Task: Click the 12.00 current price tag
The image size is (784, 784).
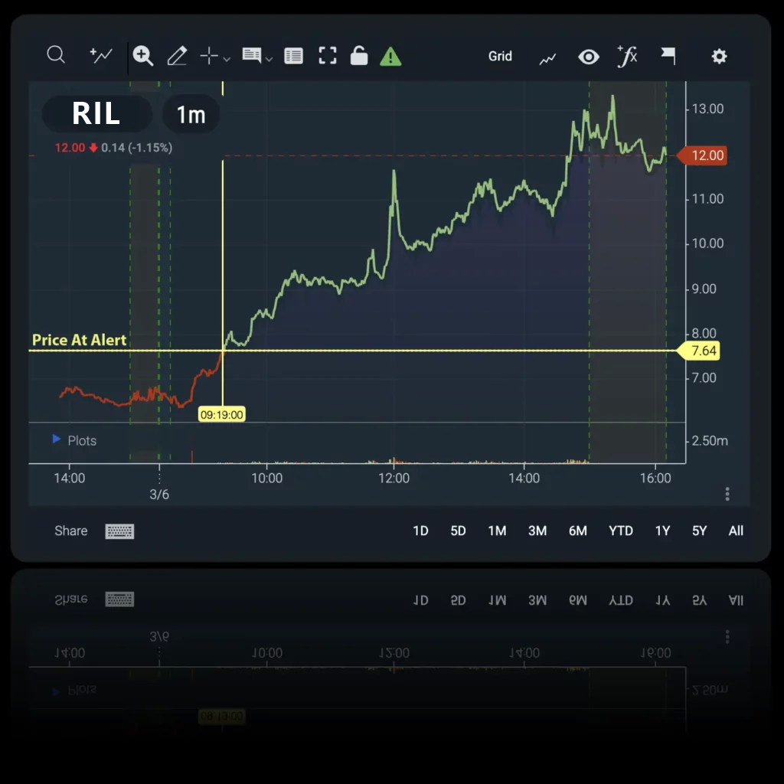Action: click(702, 155)
